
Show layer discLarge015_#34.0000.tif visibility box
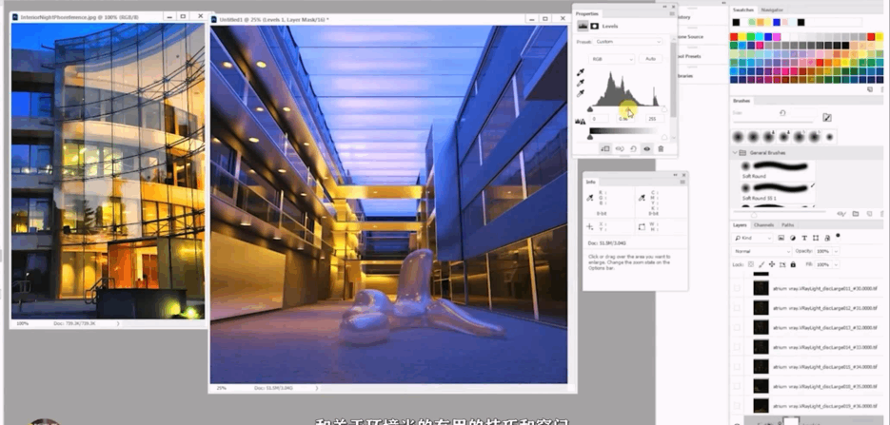pos(737,367)
